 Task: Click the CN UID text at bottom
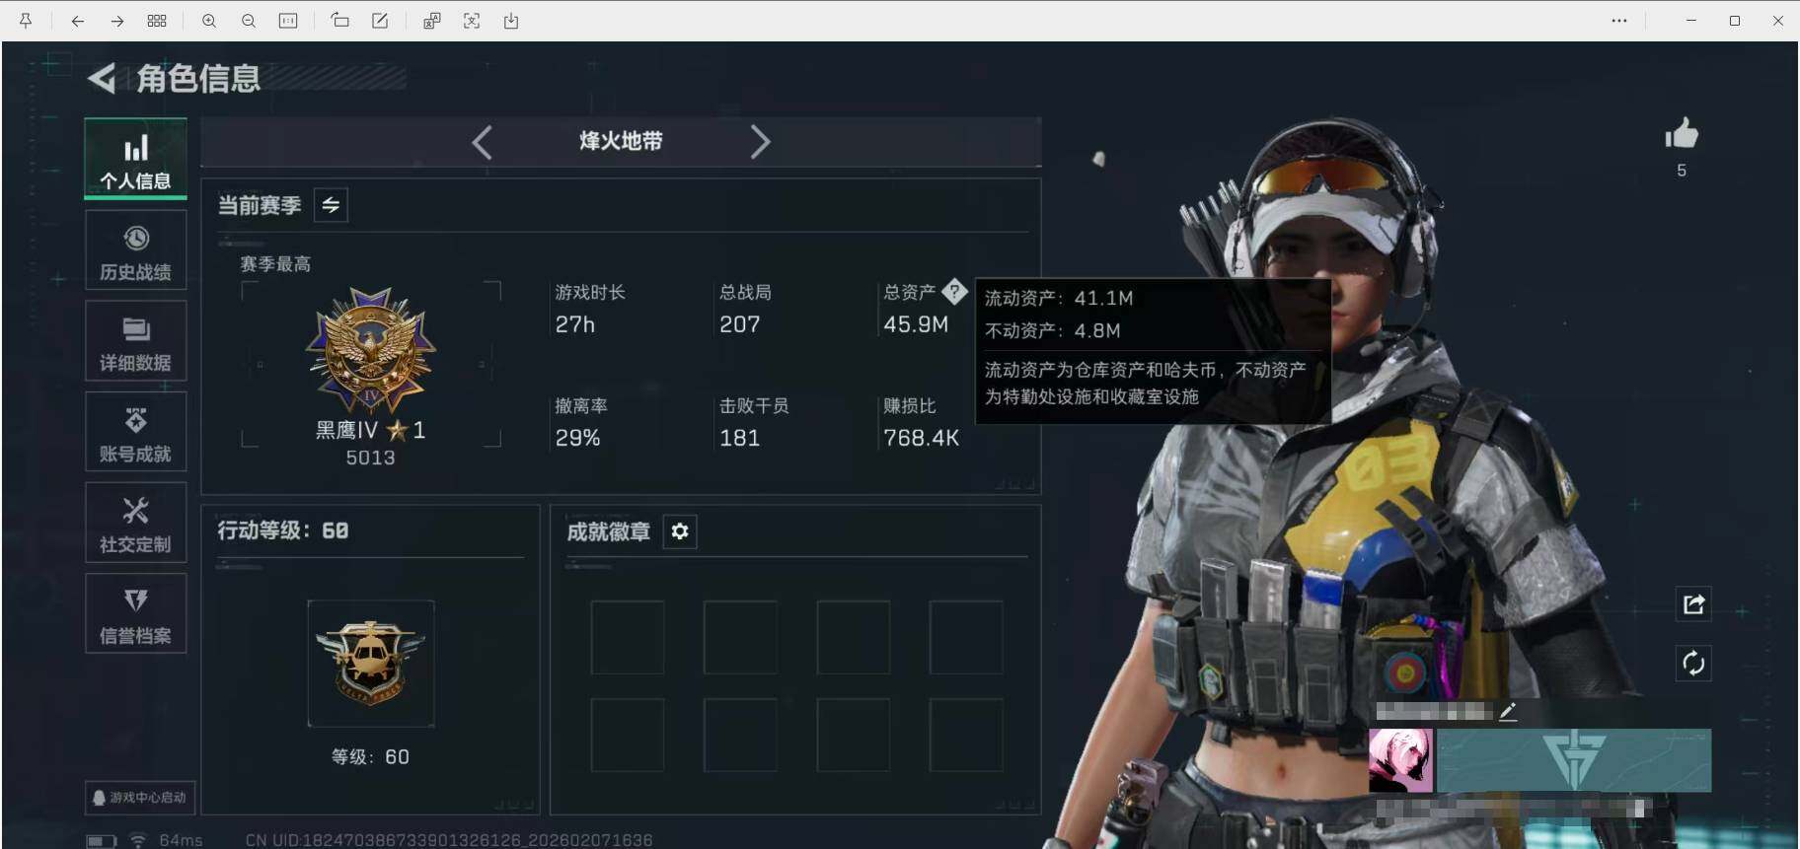coord(449,840)
